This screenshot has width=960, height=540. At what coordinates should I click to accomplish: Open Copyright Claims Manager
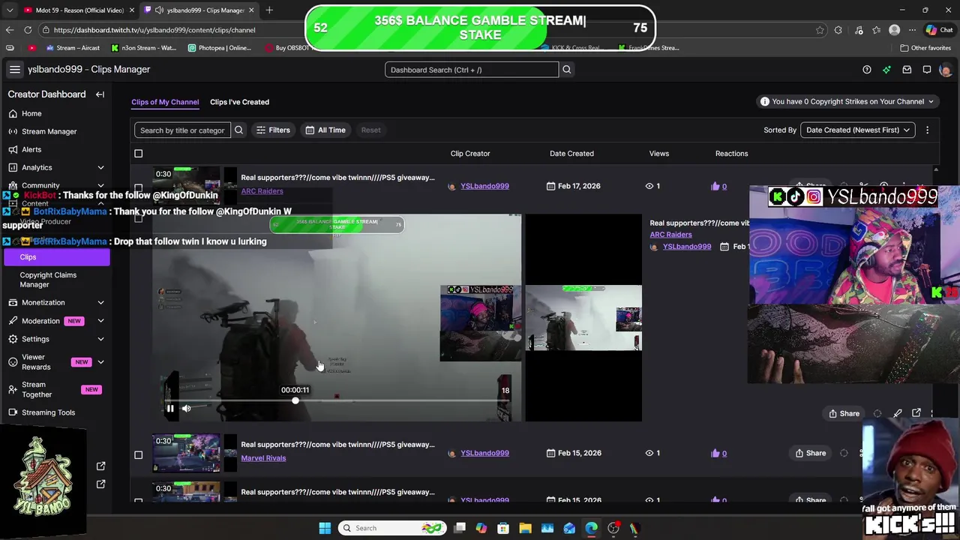tap(48, 280)
